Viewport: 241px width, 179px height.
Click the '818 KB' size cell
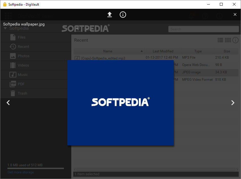tap(221, 80)
